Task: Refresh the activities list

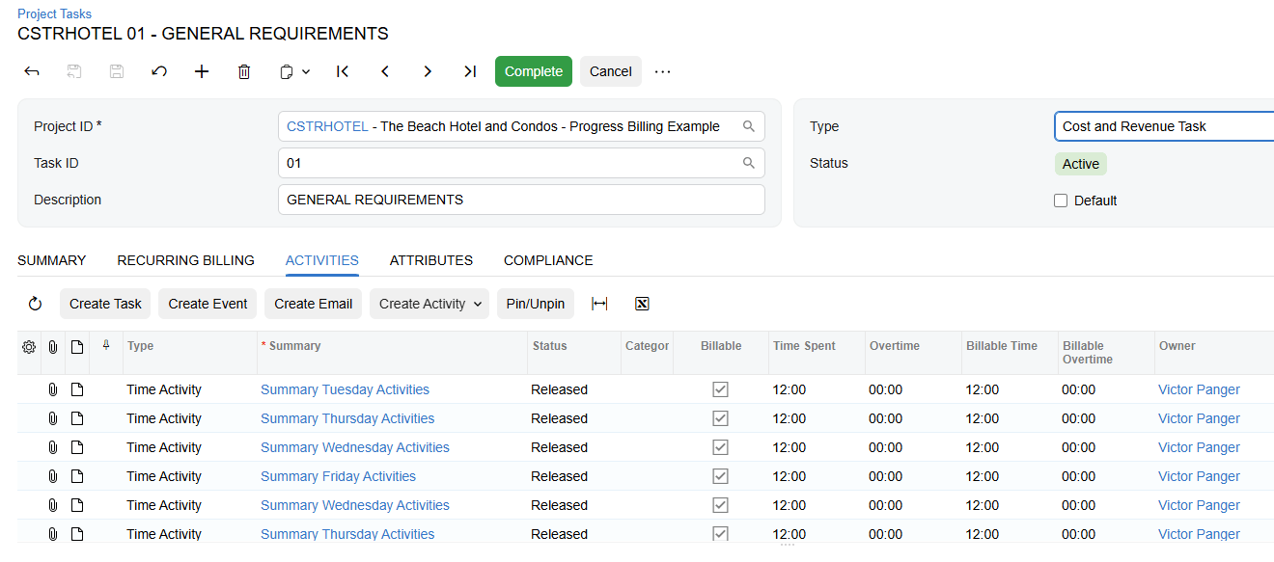Action: [x=35, y=303]
